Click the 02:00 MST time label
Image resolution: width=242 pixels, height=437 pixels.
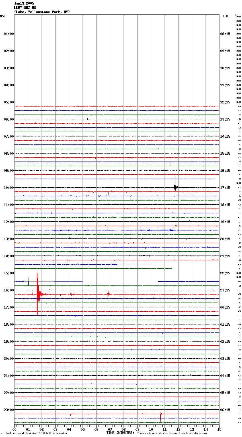point(9,51)
